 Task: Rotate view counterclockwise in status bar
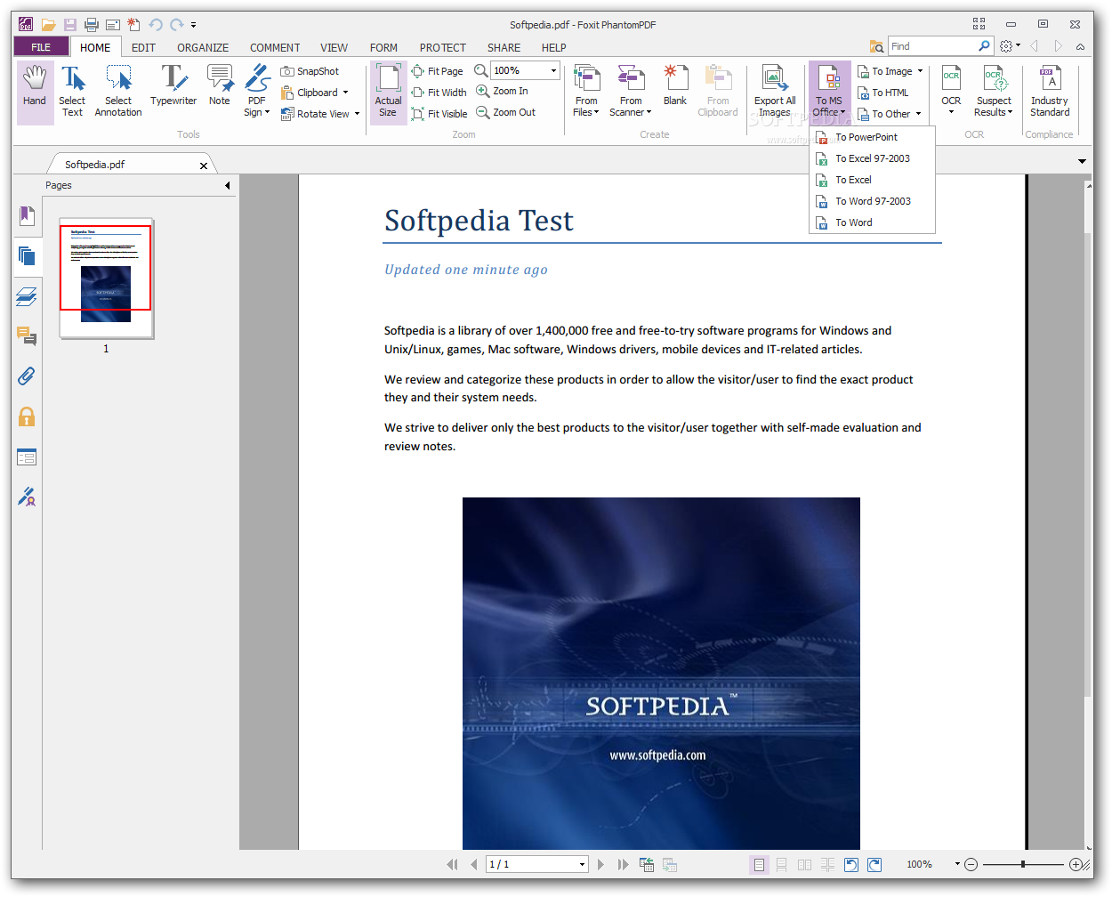851,864
